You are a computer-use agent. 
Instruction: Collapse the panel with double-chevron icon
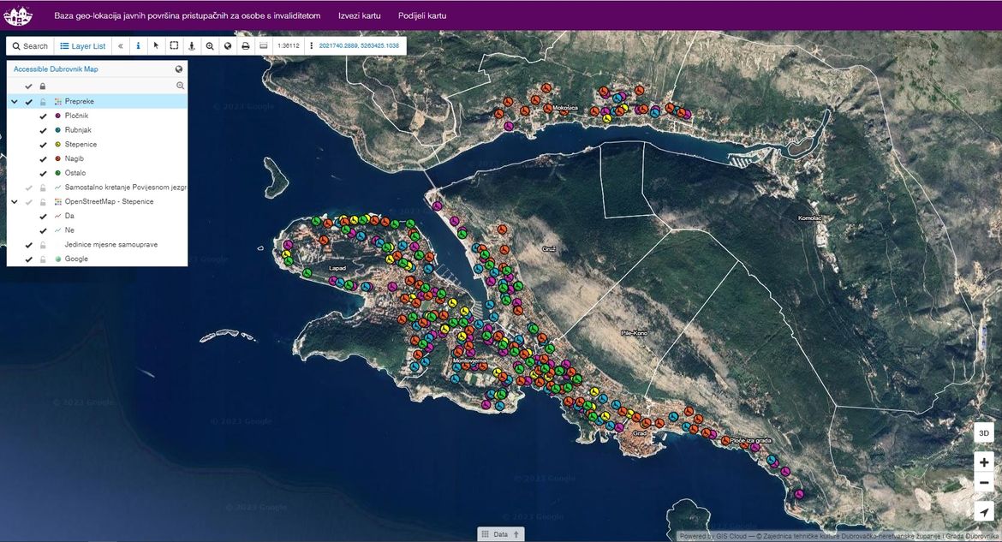pos(120,46)
